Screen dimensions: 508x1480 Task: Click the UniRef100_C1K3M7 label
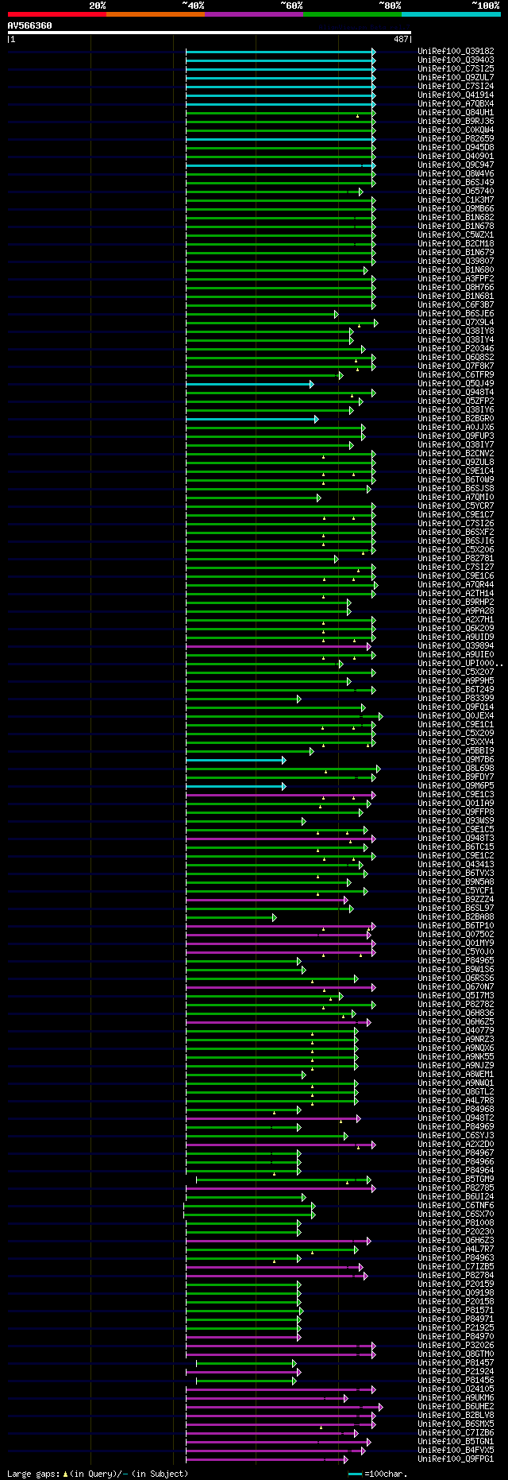tap(456, 200)
